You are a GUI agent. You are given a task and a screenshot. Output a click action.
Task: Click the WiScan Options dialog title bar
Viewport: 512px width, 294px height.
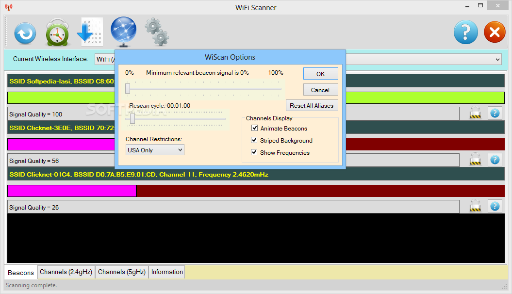click(x=230, y=57)
